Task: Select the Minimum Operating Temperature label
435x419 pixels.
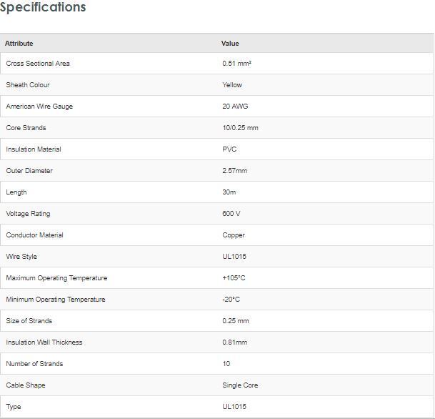Action: tap(56, 300)
